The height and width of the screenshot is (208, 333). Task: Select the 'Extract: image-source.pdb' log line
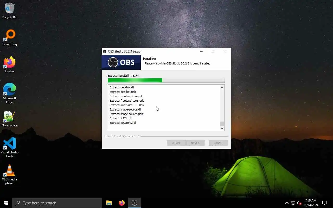126,114
